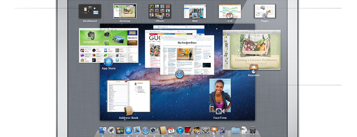Click the Safari compass icon in Dock
Screen dimensions: 357x137
coord(146,130)
